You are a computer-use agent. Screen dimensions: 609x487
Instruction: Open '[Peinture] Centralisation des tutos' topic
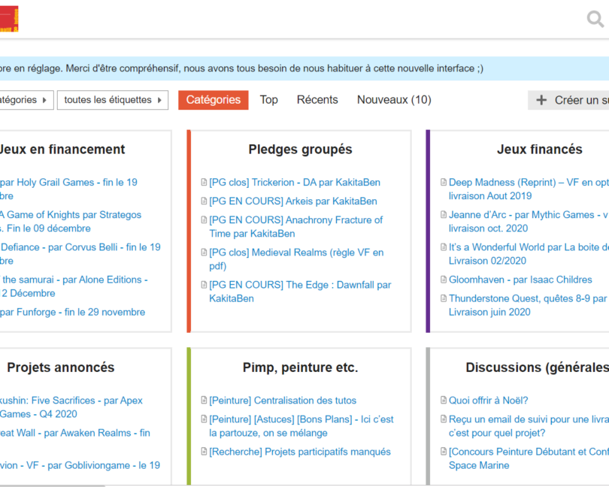(283, 401)
